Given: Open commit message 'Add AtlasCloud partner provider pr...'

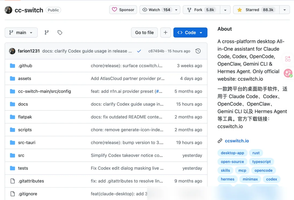Looking at the screenshot, I should [x=128, y=79].
